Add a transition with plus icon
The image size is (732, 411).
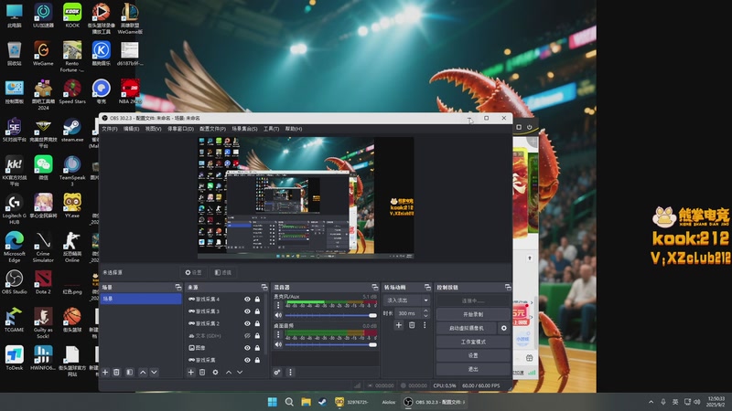click(399, 325)
